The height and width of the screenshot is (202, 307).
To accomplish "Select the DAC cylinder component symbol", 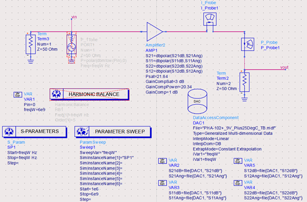I will 197,101.
